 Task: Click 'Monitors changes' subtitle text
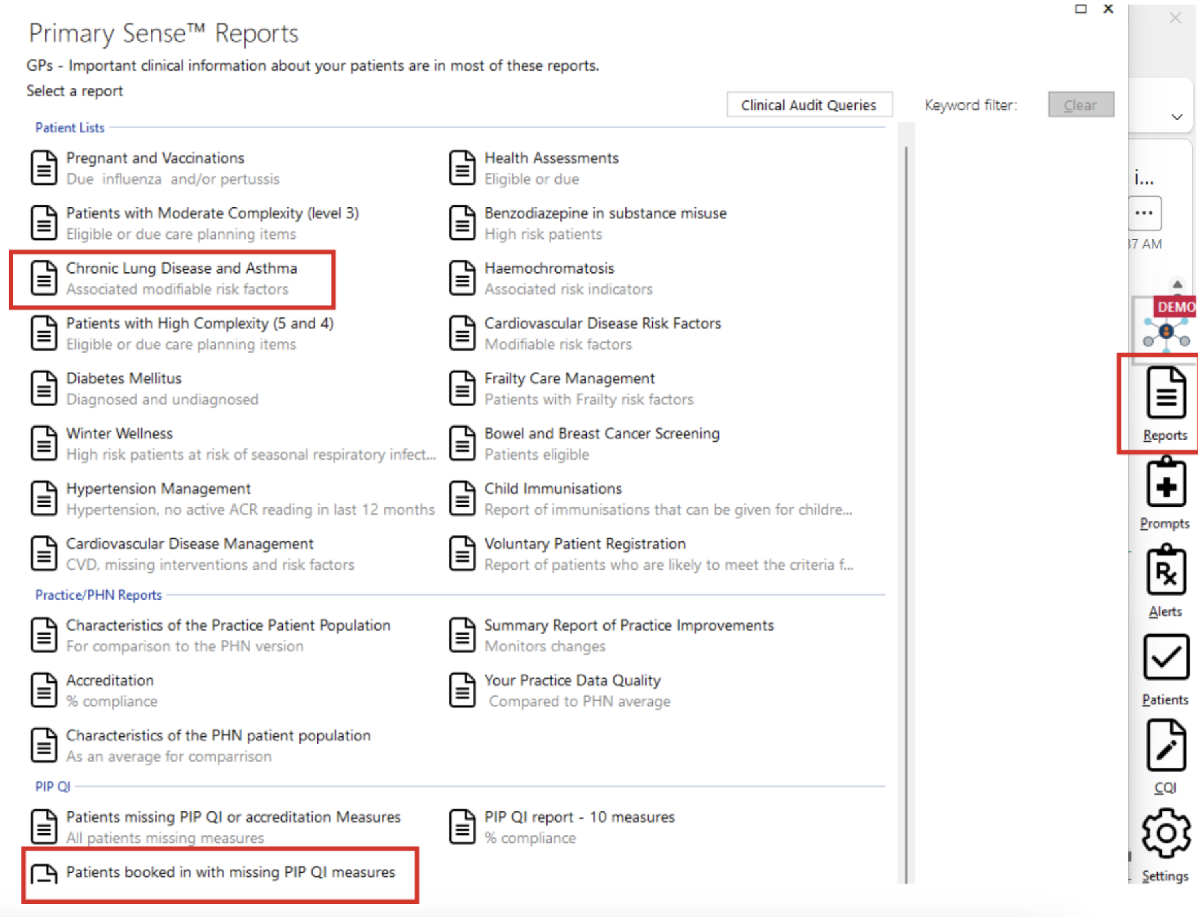[545, 646]
